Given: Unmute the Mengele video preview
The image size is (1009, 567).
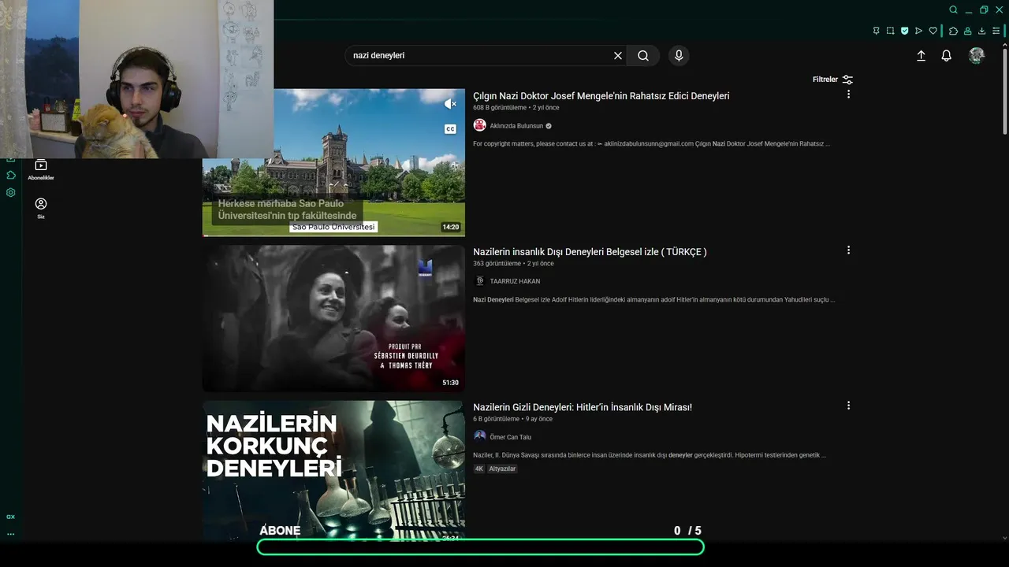Looking at the screenshot, I should (450, 104).
